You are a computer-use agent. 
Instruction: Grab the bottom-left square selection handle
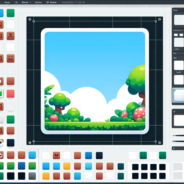pos(34,141)
